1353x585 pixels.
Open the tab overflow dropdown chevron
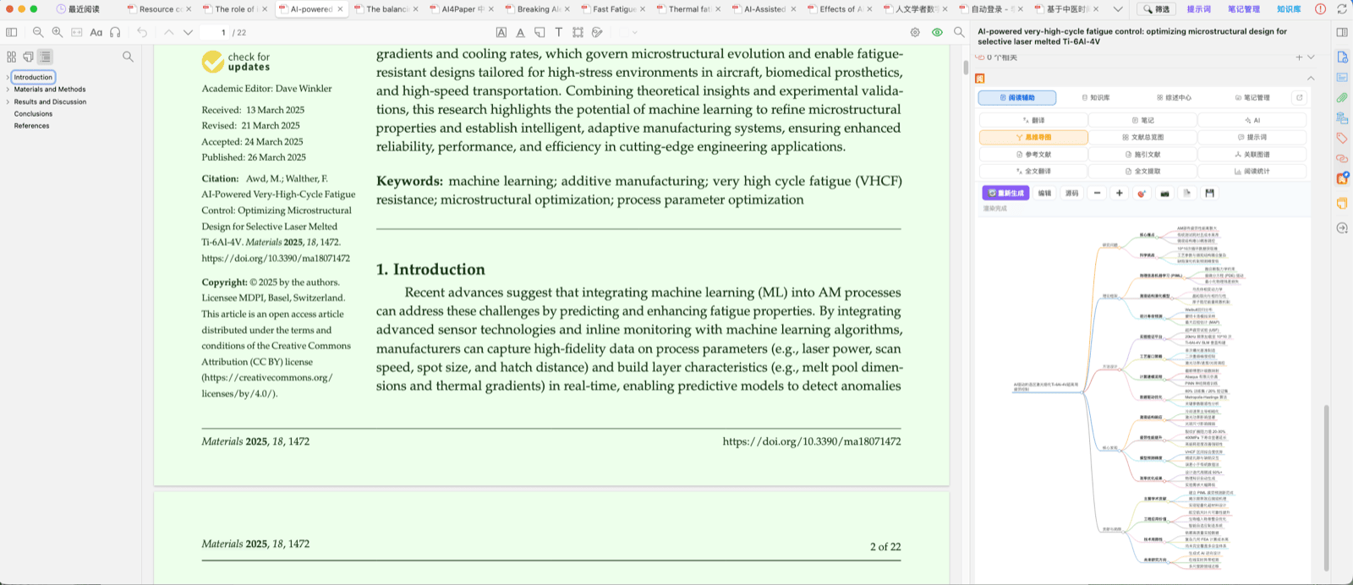[1118, 9]
